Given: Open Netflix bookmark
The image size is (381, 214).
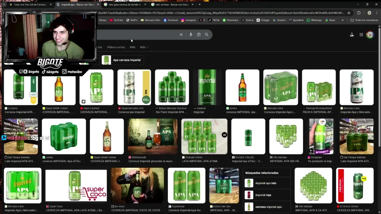Looking at the screenshot, I should pos(132,20).
